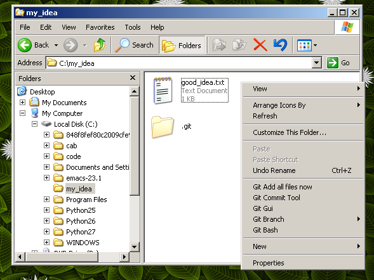The image size is (374, 280).
Task: Open the Views dropdown arrow
Action: [315, 45]
